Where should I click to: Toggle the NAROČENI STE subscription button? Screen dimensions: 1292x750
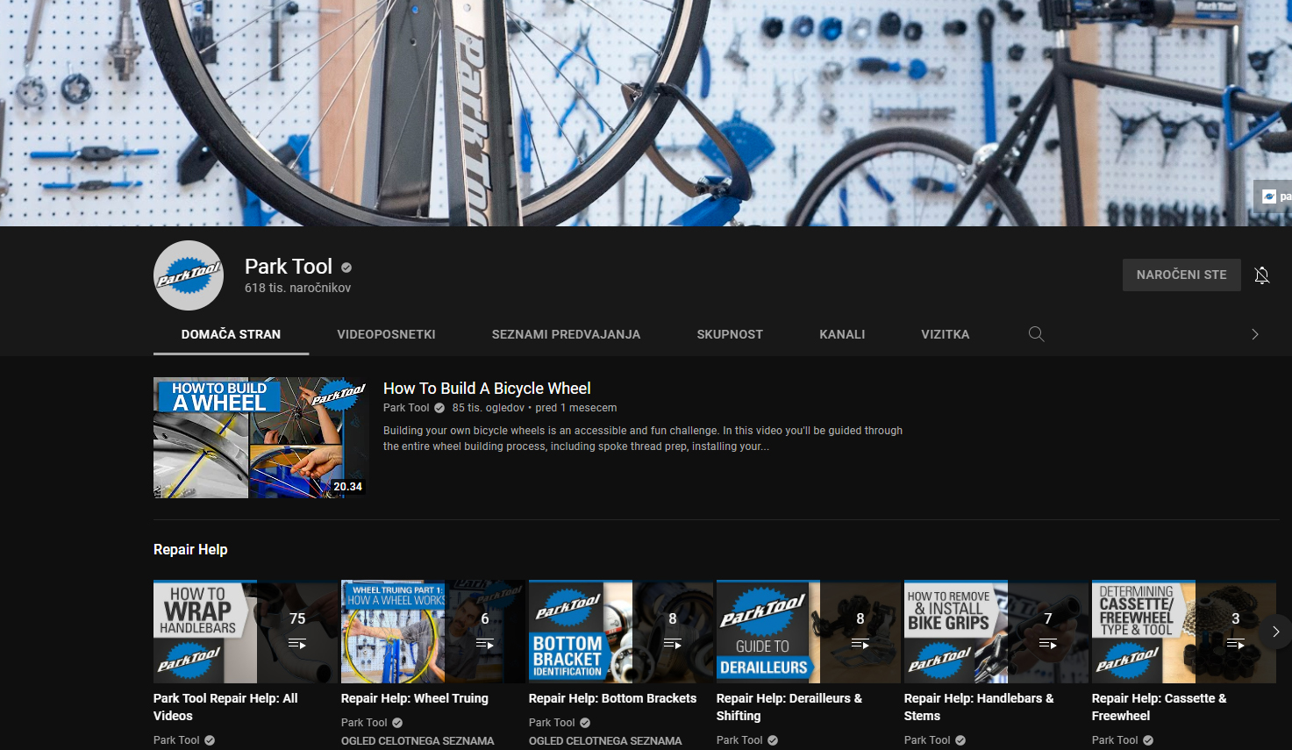(1181, 275)
